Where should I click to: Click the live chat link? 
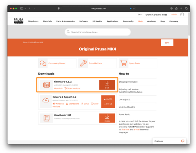[x=126, y=130]
